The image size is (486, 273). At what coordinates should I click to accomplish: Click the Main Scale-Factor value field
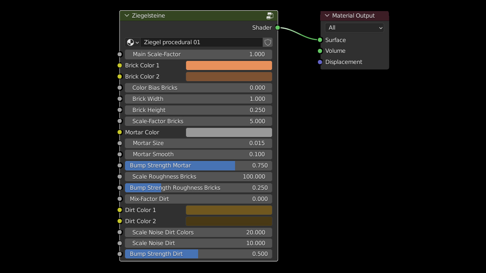(x=199, y=55)
